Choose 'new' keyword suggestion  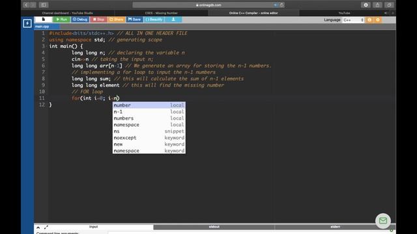click(x=149, y=144)
